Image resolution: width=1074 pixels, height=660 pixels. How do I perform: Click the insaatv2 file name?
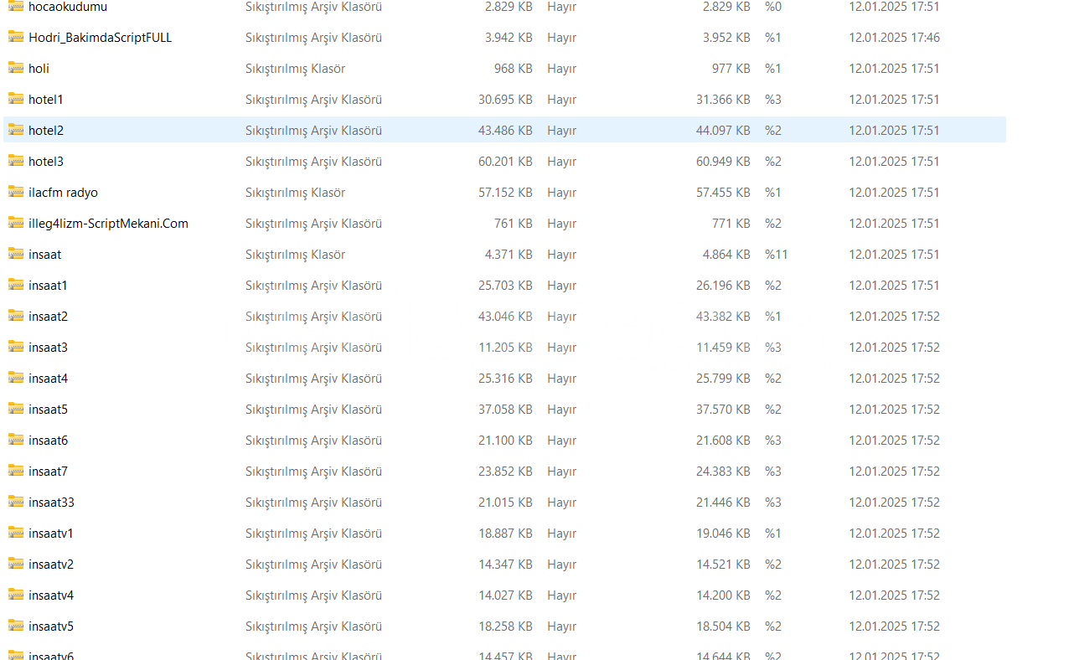(x=51, y=565)
